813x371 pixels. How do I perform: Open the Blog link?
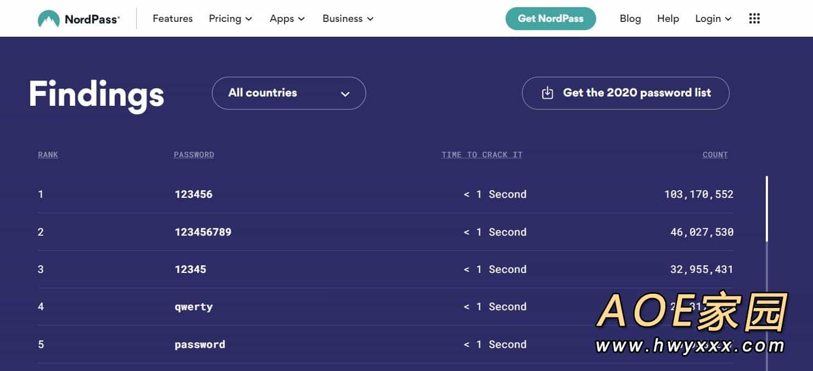pos(630,19)
